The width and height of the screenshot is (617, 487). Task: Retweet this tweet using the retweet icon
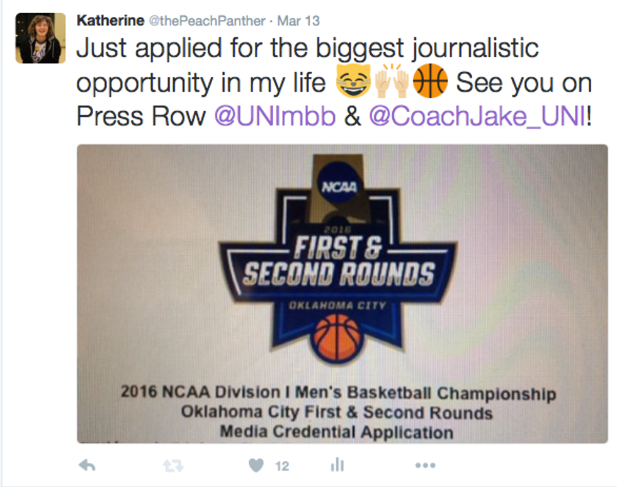tap(173, 466)
